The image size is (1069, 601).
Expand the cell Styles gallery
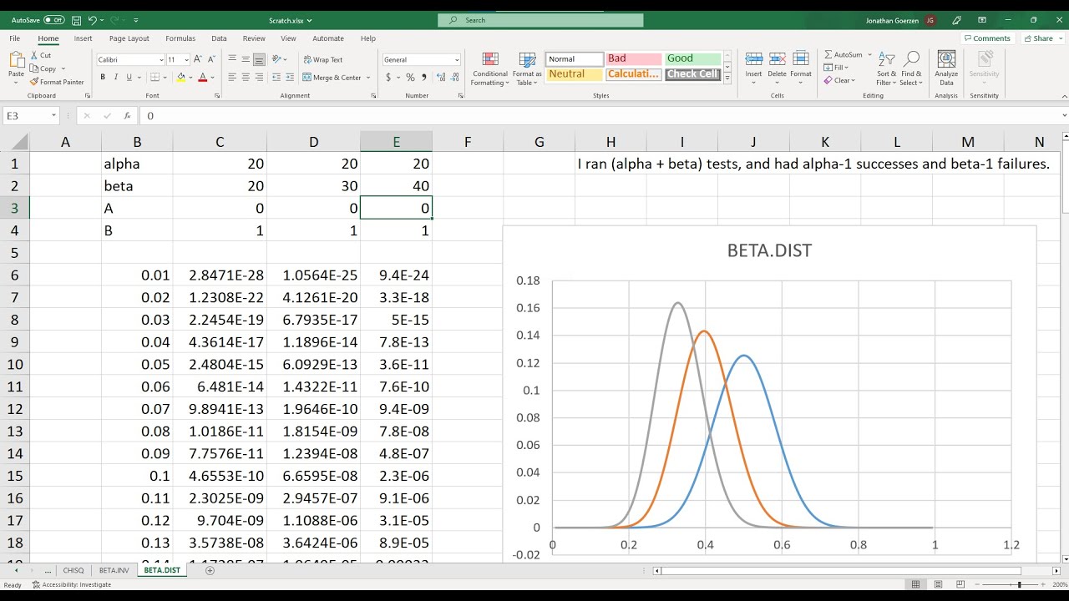click(x=727, y=78)
